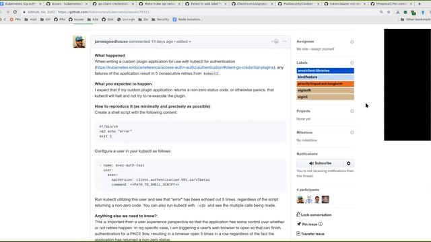Open the Other bookmarks folder
The image size is (431, 242).
click(x=416, y=19)
